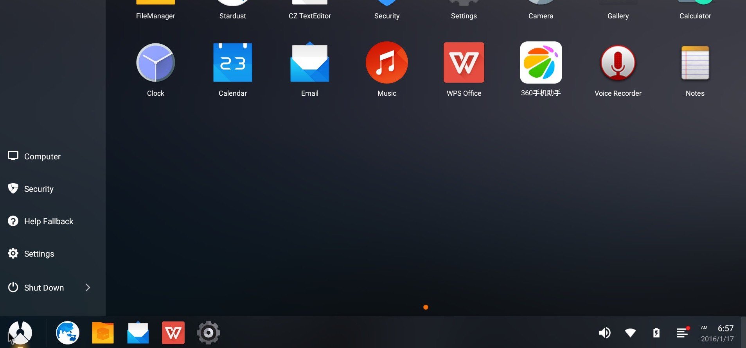Launch the Music app

pyautogui.click(x=386, y=62)
